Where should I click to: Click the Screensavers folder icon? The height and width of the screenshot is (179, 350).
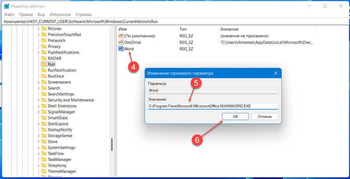44,82
